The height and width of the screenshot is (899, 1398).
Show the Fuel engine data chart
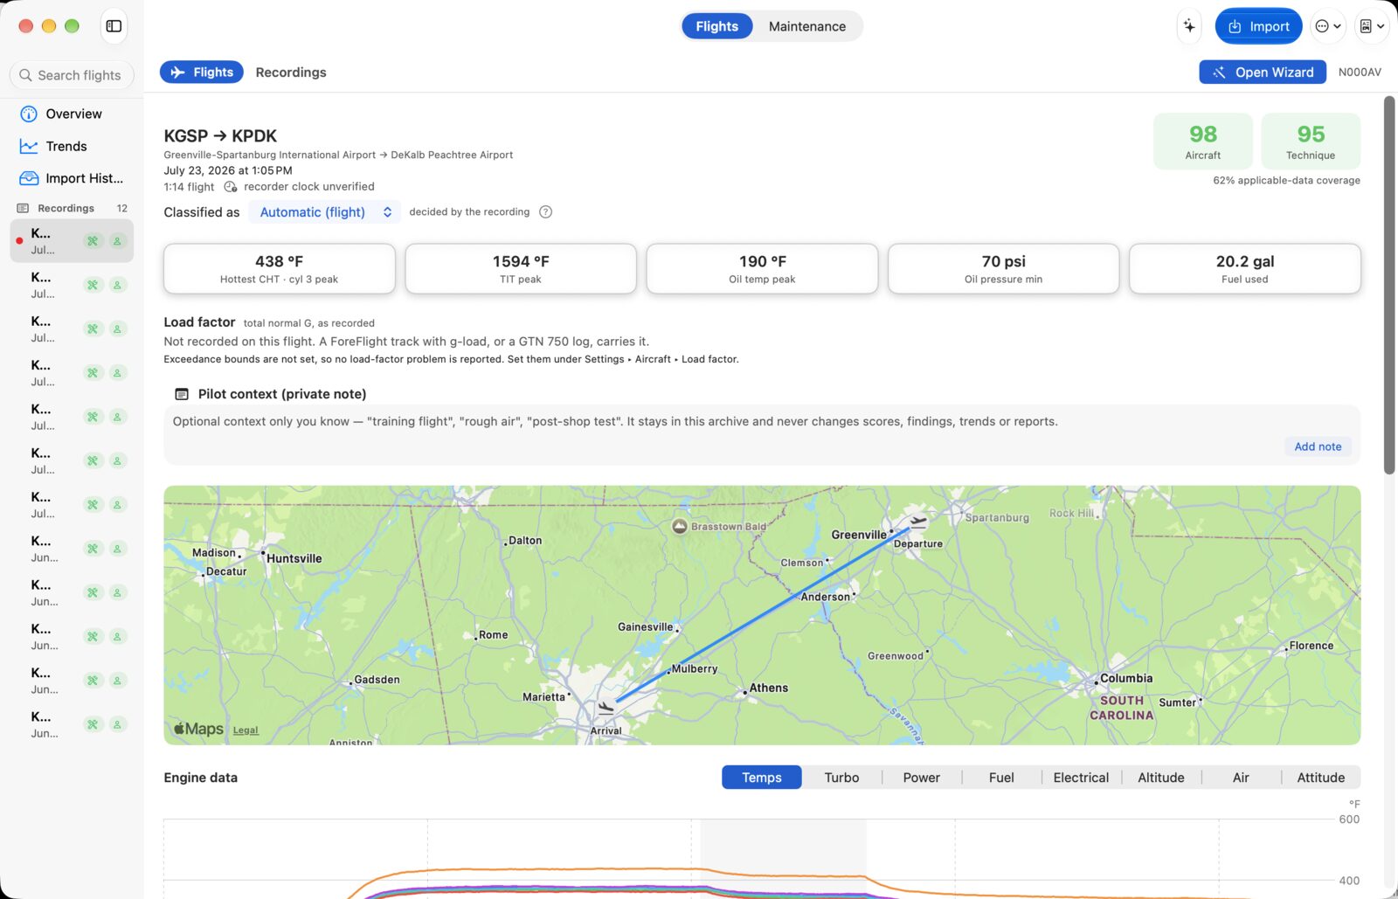pyautogui.click(x=1001, y=778)
